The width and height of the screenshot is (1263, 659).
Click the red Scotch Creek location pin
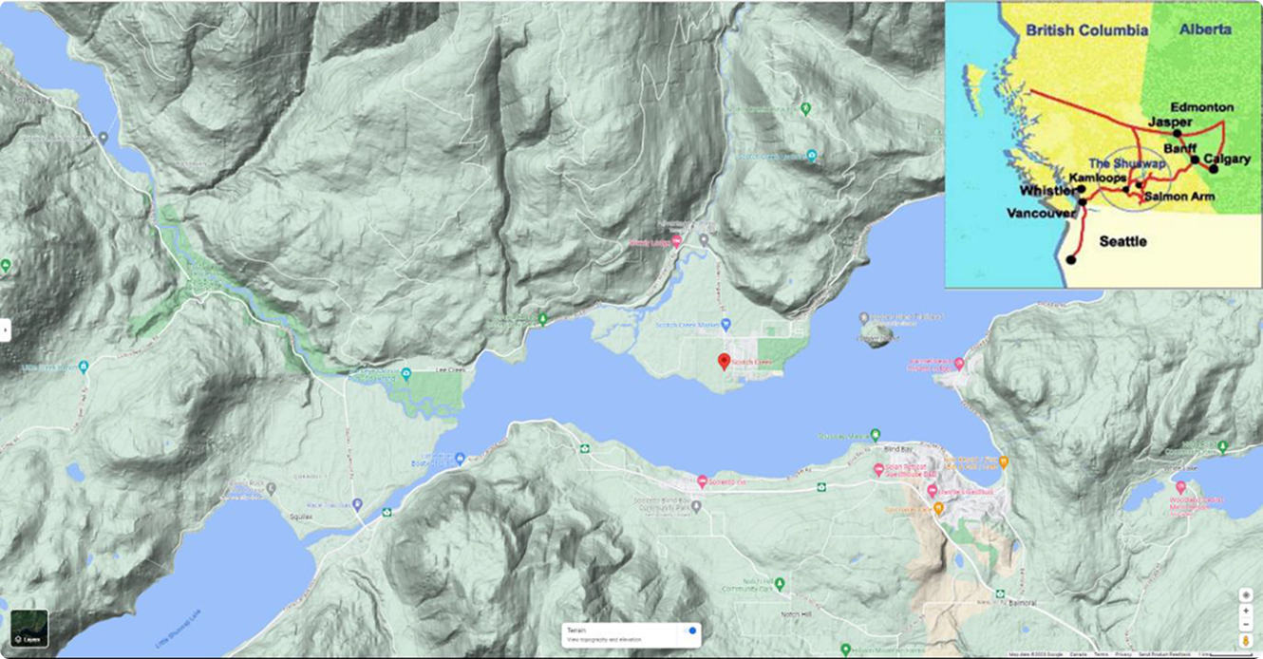pos(724,361)
